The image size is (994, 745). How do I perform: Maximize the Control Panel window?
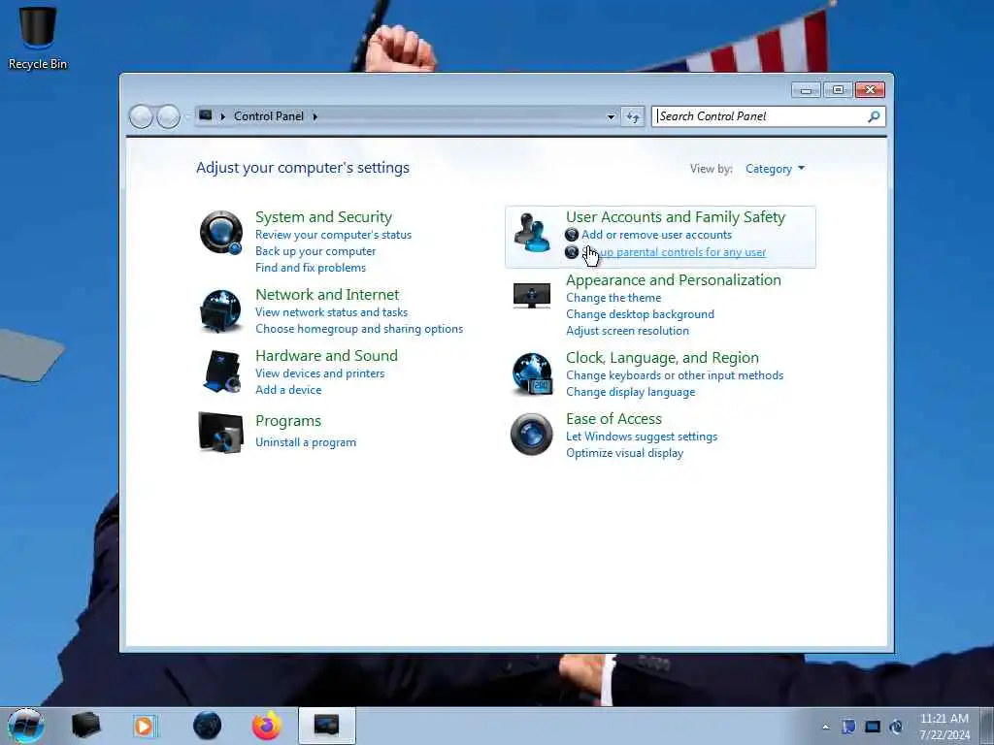(x=838, y=90)
